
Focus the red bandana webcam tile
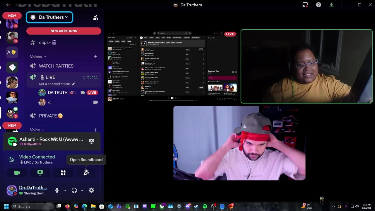(239, 143)
